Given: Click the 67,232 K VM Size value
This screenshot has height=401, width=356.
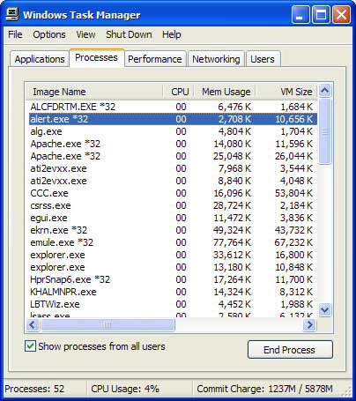Looking at the screenshot, I should [293, 242].
